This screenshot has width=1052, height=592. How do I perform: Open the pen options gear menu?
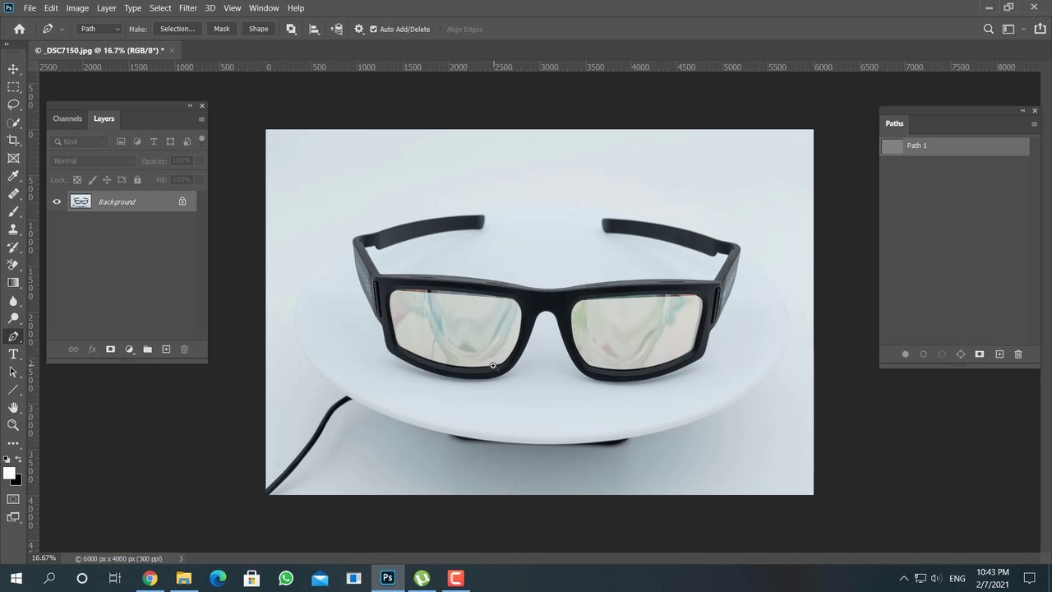coord(358,29)
